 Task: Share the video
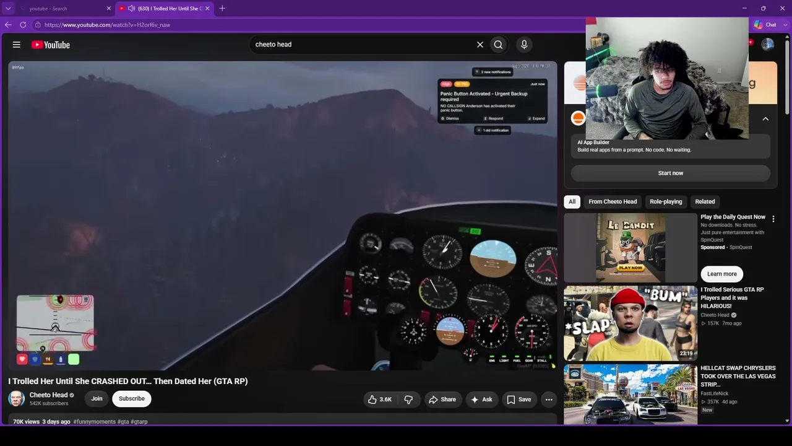pos(442,400)
